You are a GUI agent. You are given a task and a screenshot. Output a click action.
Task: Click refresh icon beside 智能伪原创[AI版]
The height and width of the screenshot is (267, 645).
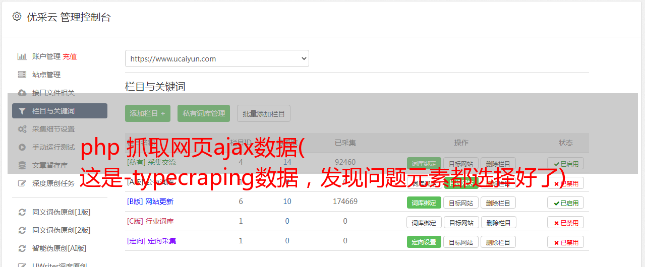coord(22,248)
